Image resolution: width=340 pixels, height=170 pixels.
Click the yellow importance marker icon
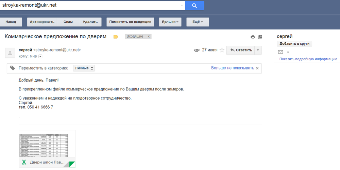coord(116,37)
